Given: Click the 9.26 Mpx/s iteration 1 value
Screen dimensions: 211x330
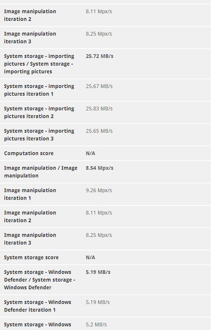Looking at the screenshot, I should 99,190.
